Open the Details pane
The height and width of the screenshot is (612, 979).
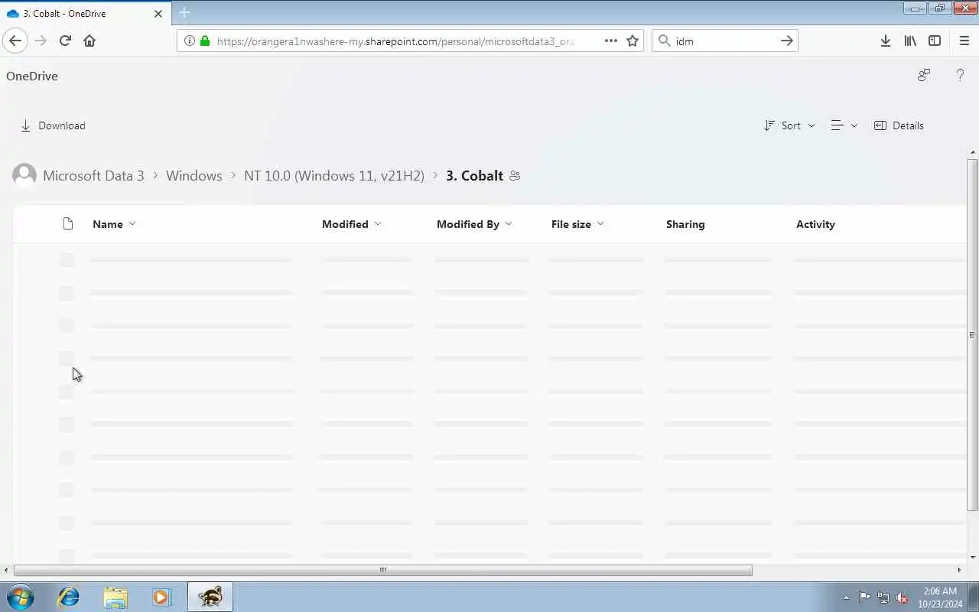pyautogui.click(x=899, y=125)
